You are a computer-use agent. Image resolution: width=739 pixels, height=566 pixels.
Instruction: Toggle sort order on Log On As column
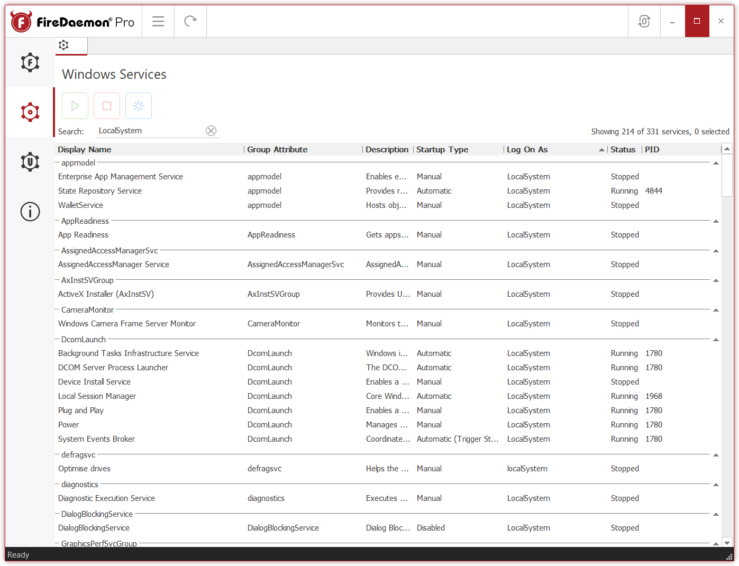pos(527,150)
